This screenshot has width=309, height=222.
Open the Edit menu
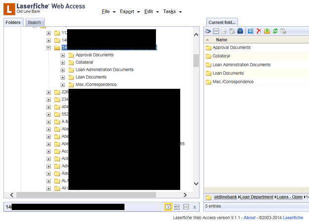[x=152, y=12]
